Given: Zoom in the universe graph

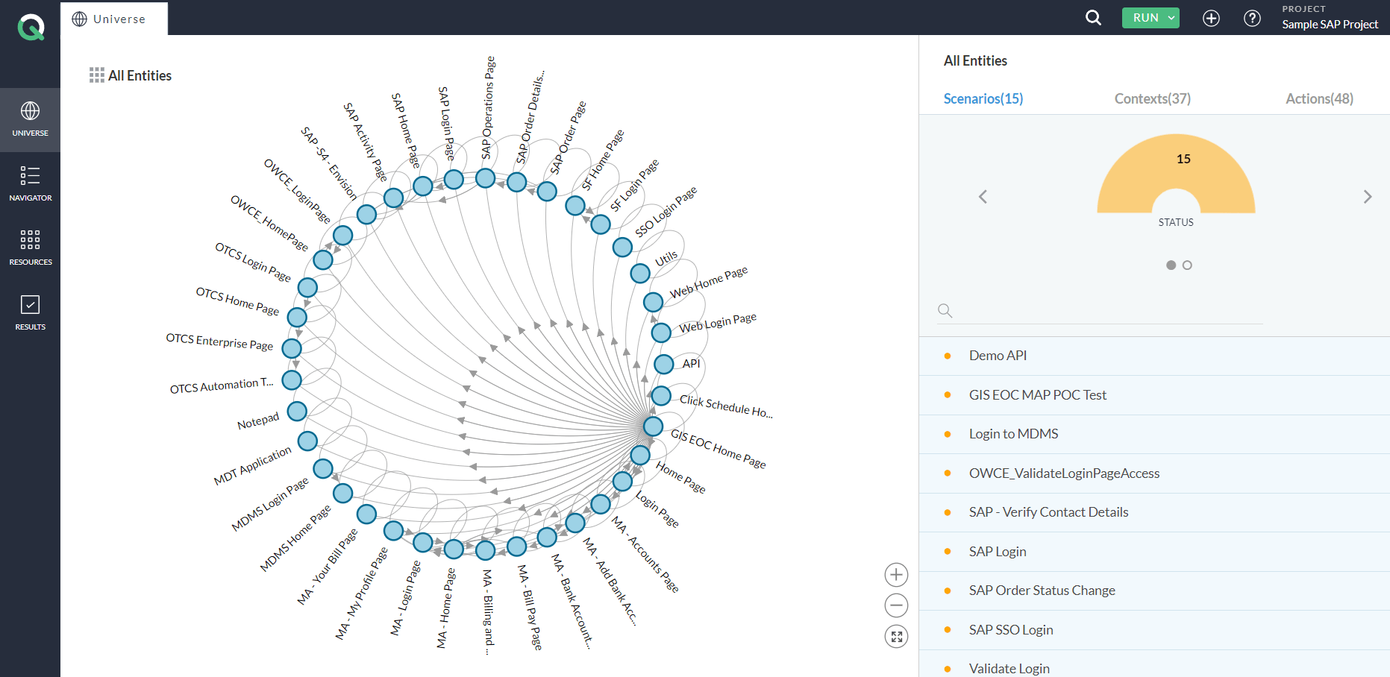Looking at the screenshot, I should (896, 575).
